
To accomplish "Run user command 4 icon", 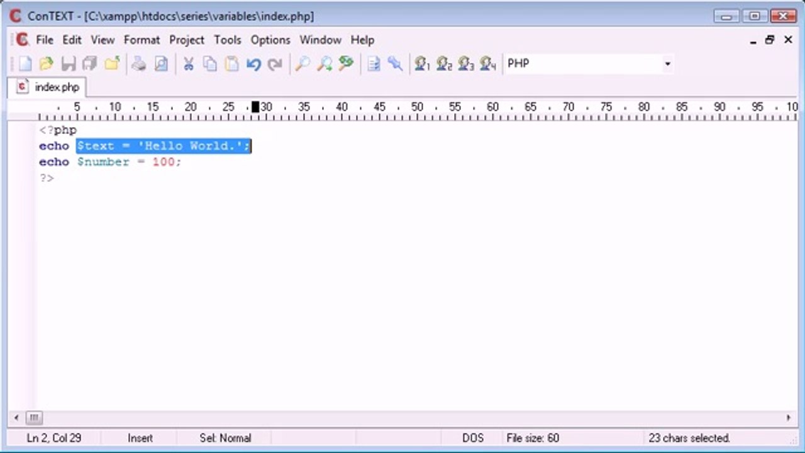I will coord(488,64).
